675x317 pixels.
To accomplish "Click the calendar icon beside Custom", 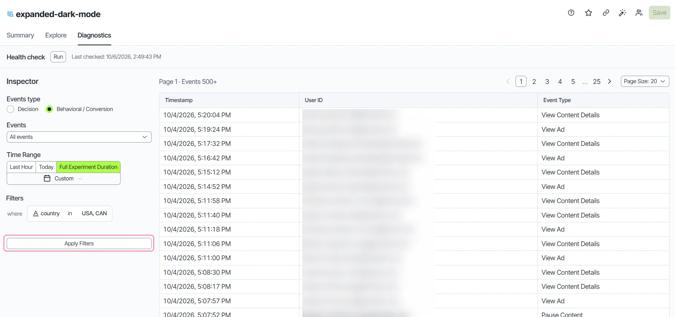I will pos(47,179).
